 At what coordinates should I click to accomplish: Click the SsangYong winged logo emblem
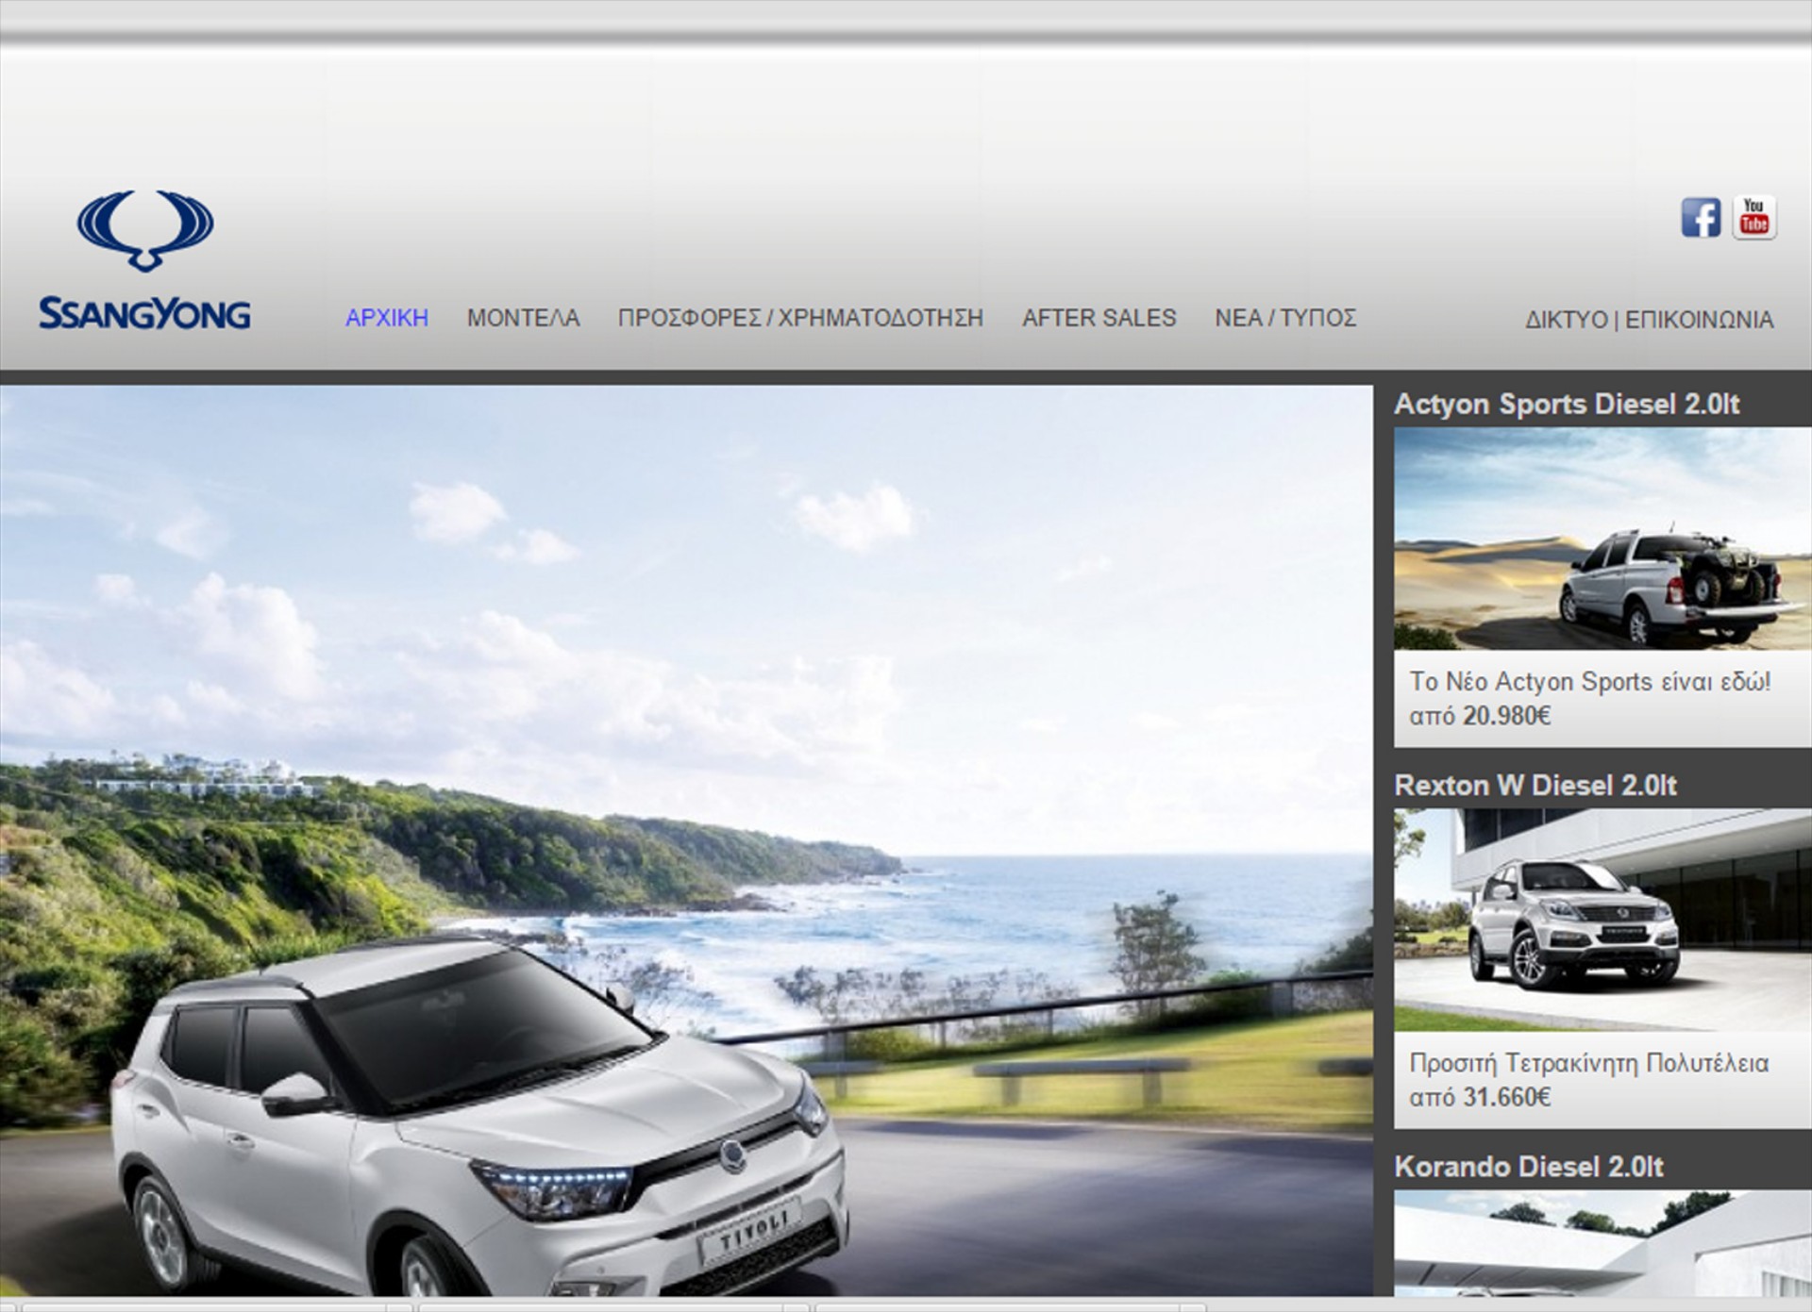145,230
